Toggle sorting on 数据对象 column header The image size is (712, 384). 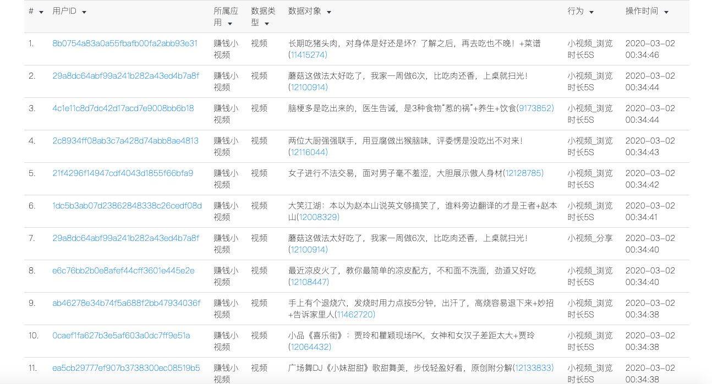pyautogui.click(x=329, y=12)
